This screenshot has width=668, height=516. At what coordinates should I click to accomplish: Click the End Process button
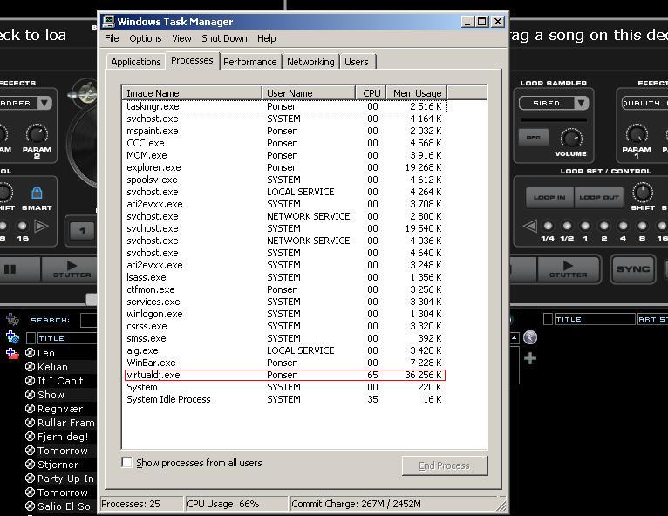445,465
